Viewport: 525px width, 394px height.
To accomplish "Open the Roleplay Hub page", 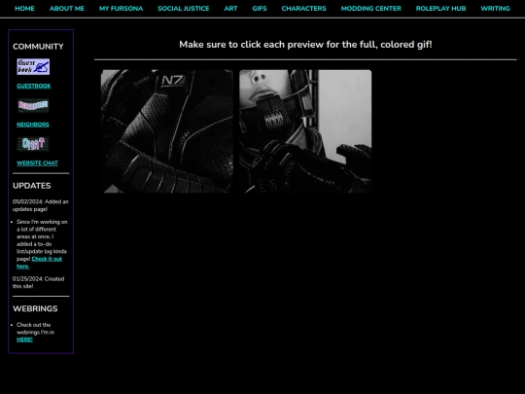I will point(440,9).
